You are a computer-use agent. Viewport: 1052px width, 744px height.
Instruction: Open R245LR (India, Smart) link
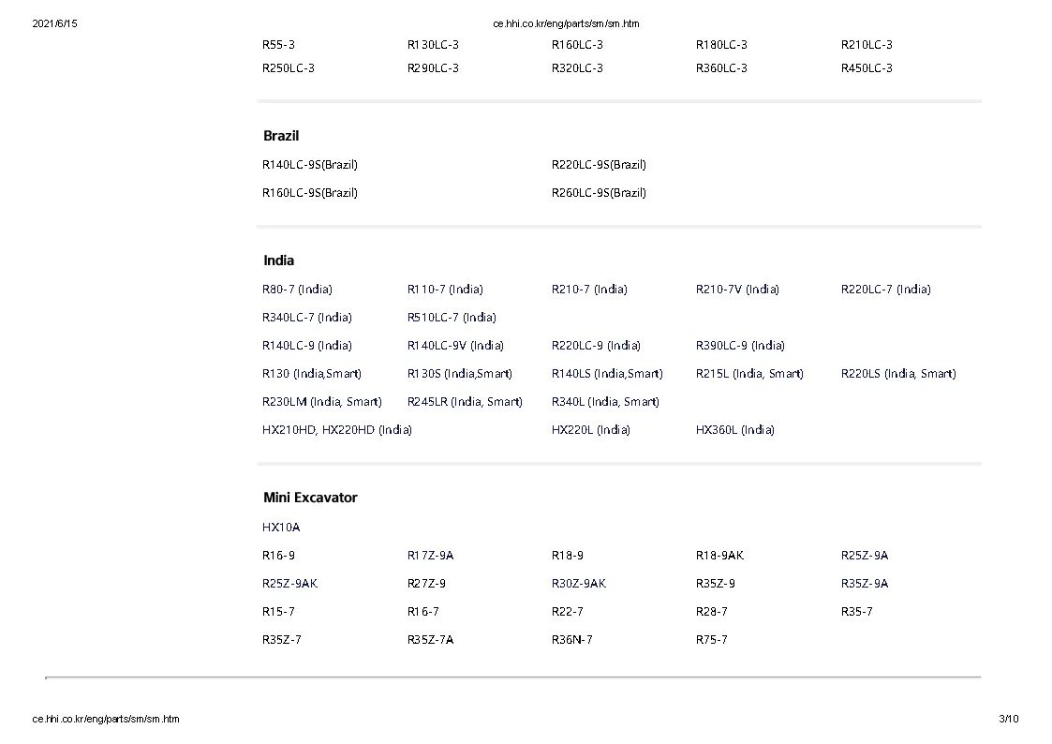(x=465, y=403)
